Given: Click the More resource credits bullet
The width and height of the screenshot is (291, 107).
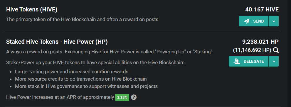Looking at the screenshot, I should [x=81, y=79].
